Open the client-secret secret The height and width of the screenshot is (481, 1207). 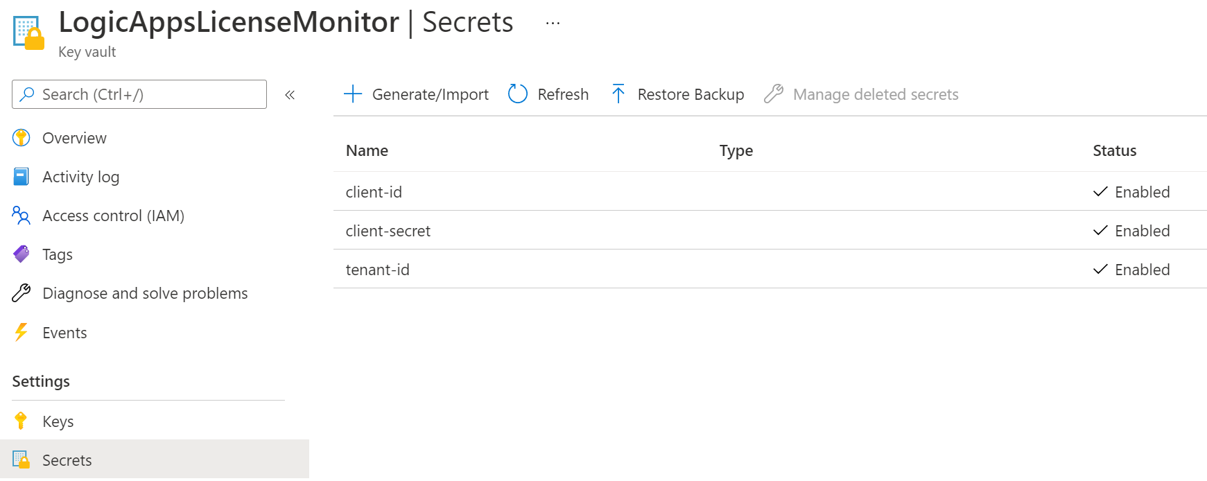(388, 231)
